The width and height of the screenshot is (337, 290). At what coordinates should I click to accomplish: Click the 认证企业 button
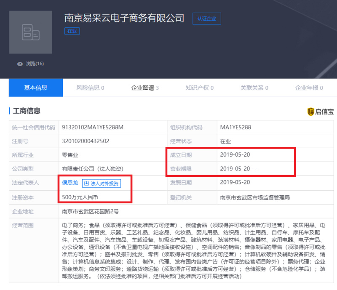click(x=206, y=19)
